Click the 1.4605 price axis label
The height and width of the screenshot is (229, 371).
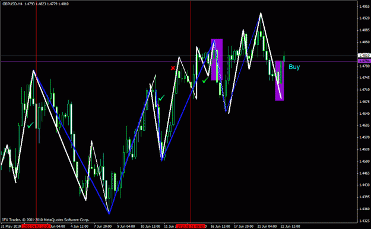point(364,125)
